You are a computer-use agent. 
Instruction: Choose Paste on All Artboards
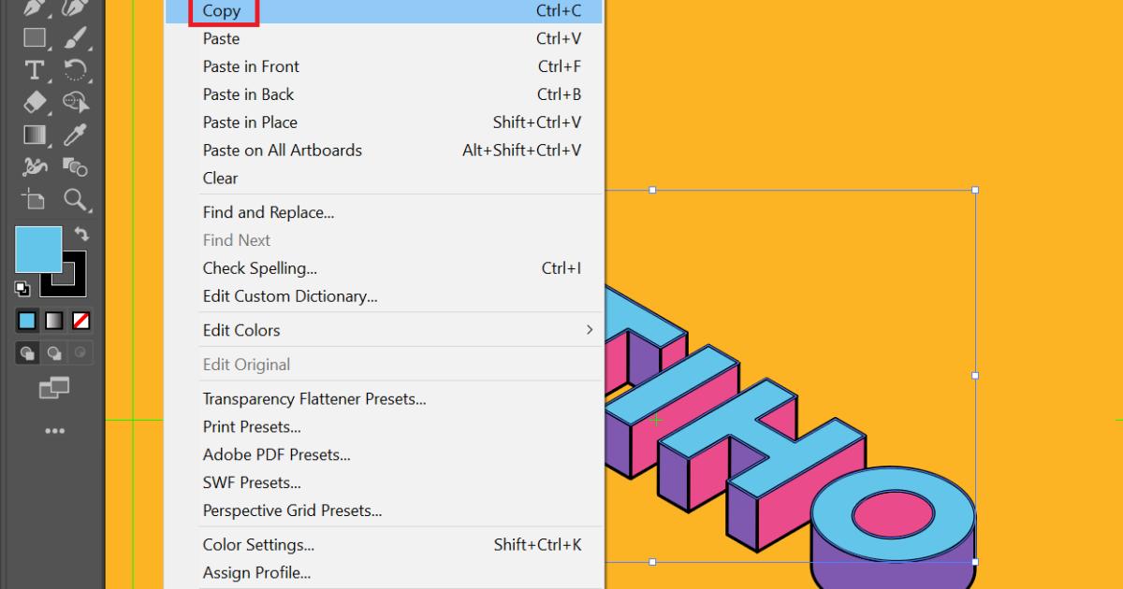[x=385, y=150]
